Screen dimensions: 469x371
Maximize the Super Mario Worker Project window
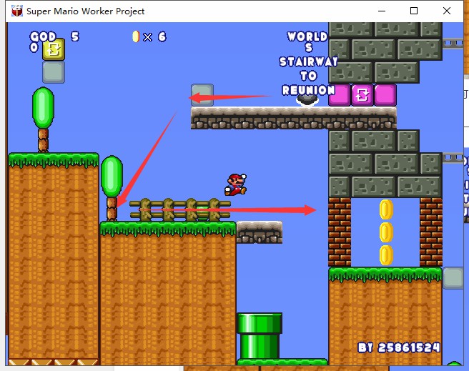(414, 11)
